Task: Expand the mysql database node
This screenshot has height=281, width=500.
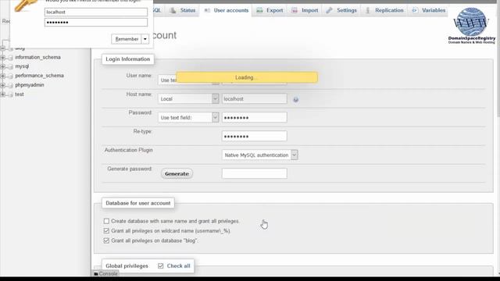Action: click(x=3, y=66)
